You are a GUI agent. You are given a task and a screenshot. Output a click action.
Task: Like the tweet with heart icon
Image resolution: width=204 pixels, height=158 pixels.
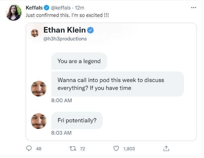(116, 149)
